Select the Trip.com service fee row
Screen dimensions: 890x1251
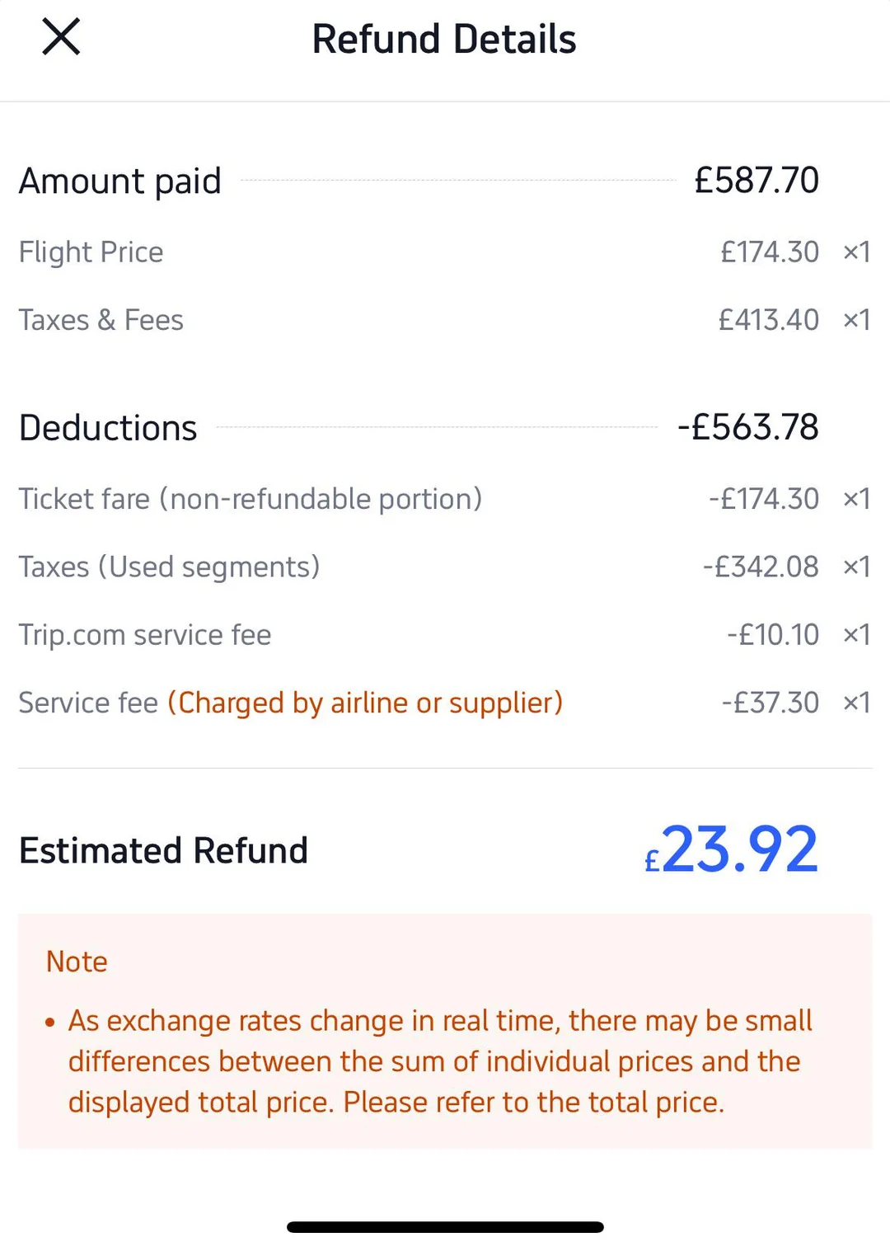(x=145, y=635)
